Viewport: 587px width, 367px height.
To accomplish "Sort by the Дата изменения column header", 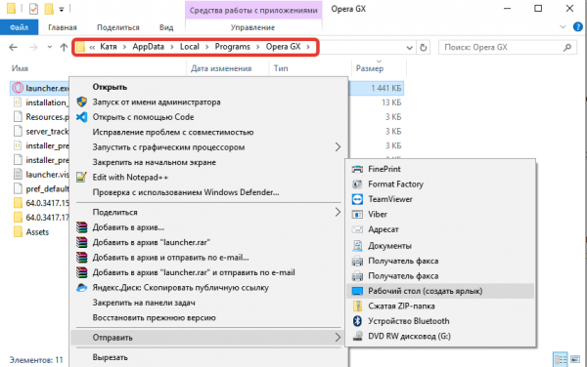I will coord(221,68).
